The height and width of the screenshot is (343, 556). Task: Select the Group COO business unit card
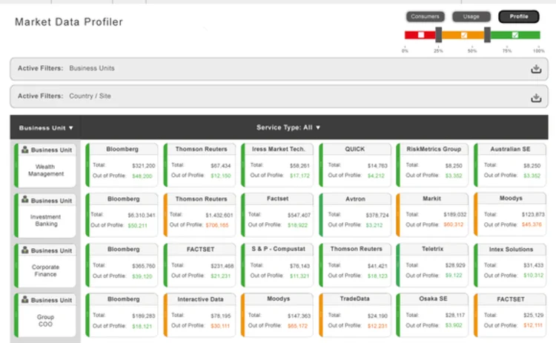[45, 316]
